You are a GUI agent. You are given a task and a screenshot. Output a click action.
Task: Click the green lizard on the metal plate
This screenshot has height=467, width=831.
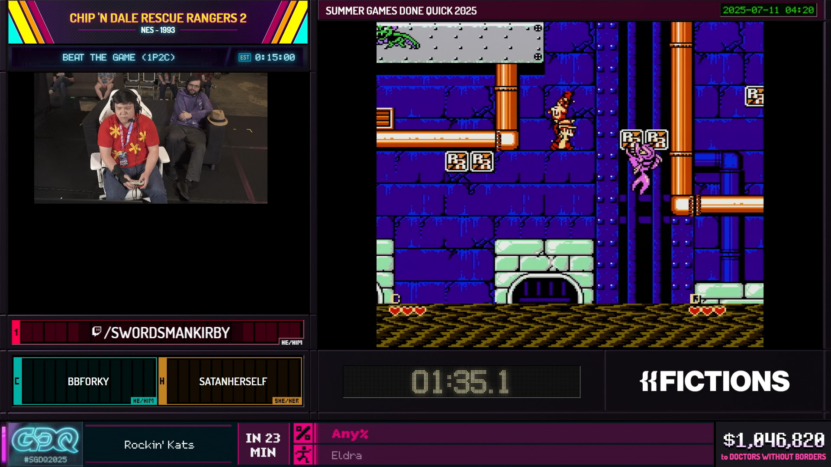pos(397,36)
